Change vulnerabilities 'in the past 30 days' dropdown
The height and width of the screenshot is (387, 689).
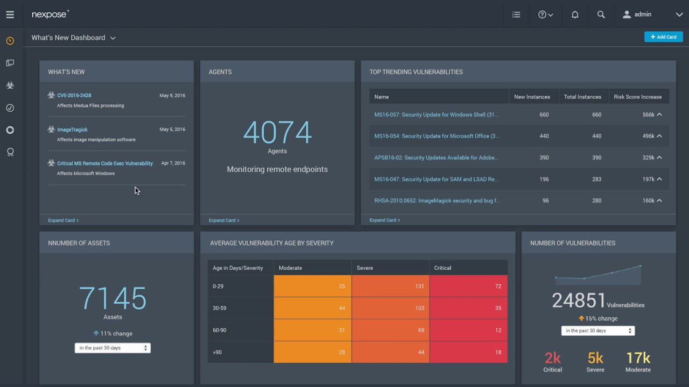(x=597, y=331)
